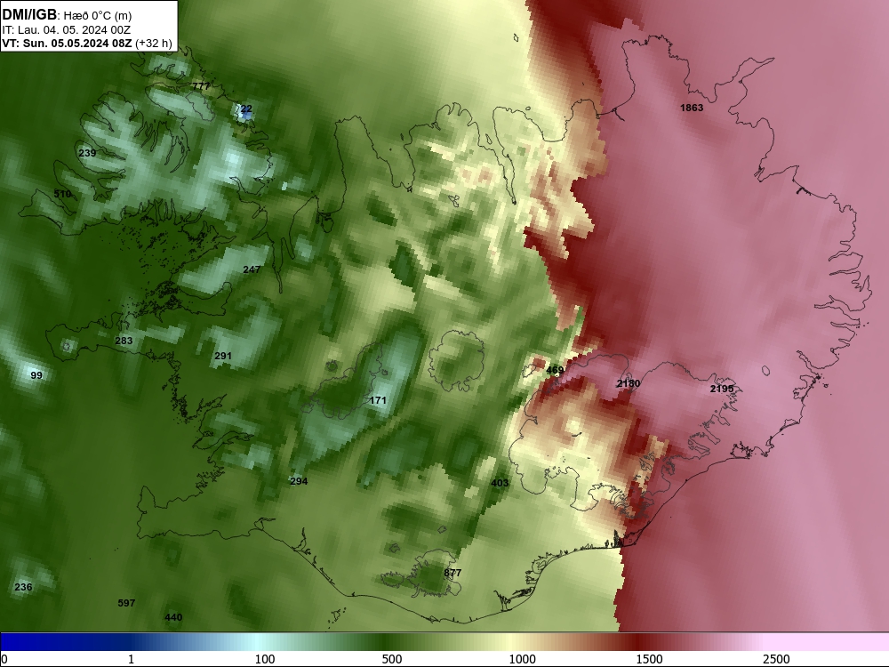Click the 283 map label
The height and width of the screenshot is (667, 889).
tap(124, 341)
